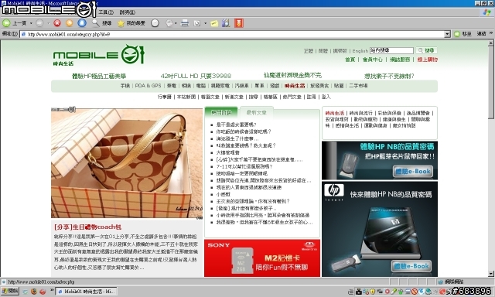Screen dimensions: 495x297
Task: Click the site 搜尋 search button
Action: tap(426, 50)
